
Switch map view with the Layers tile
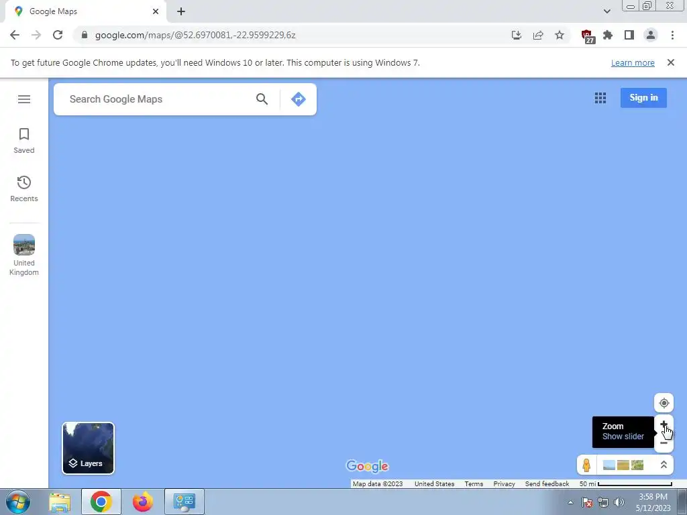click(88, 448)
